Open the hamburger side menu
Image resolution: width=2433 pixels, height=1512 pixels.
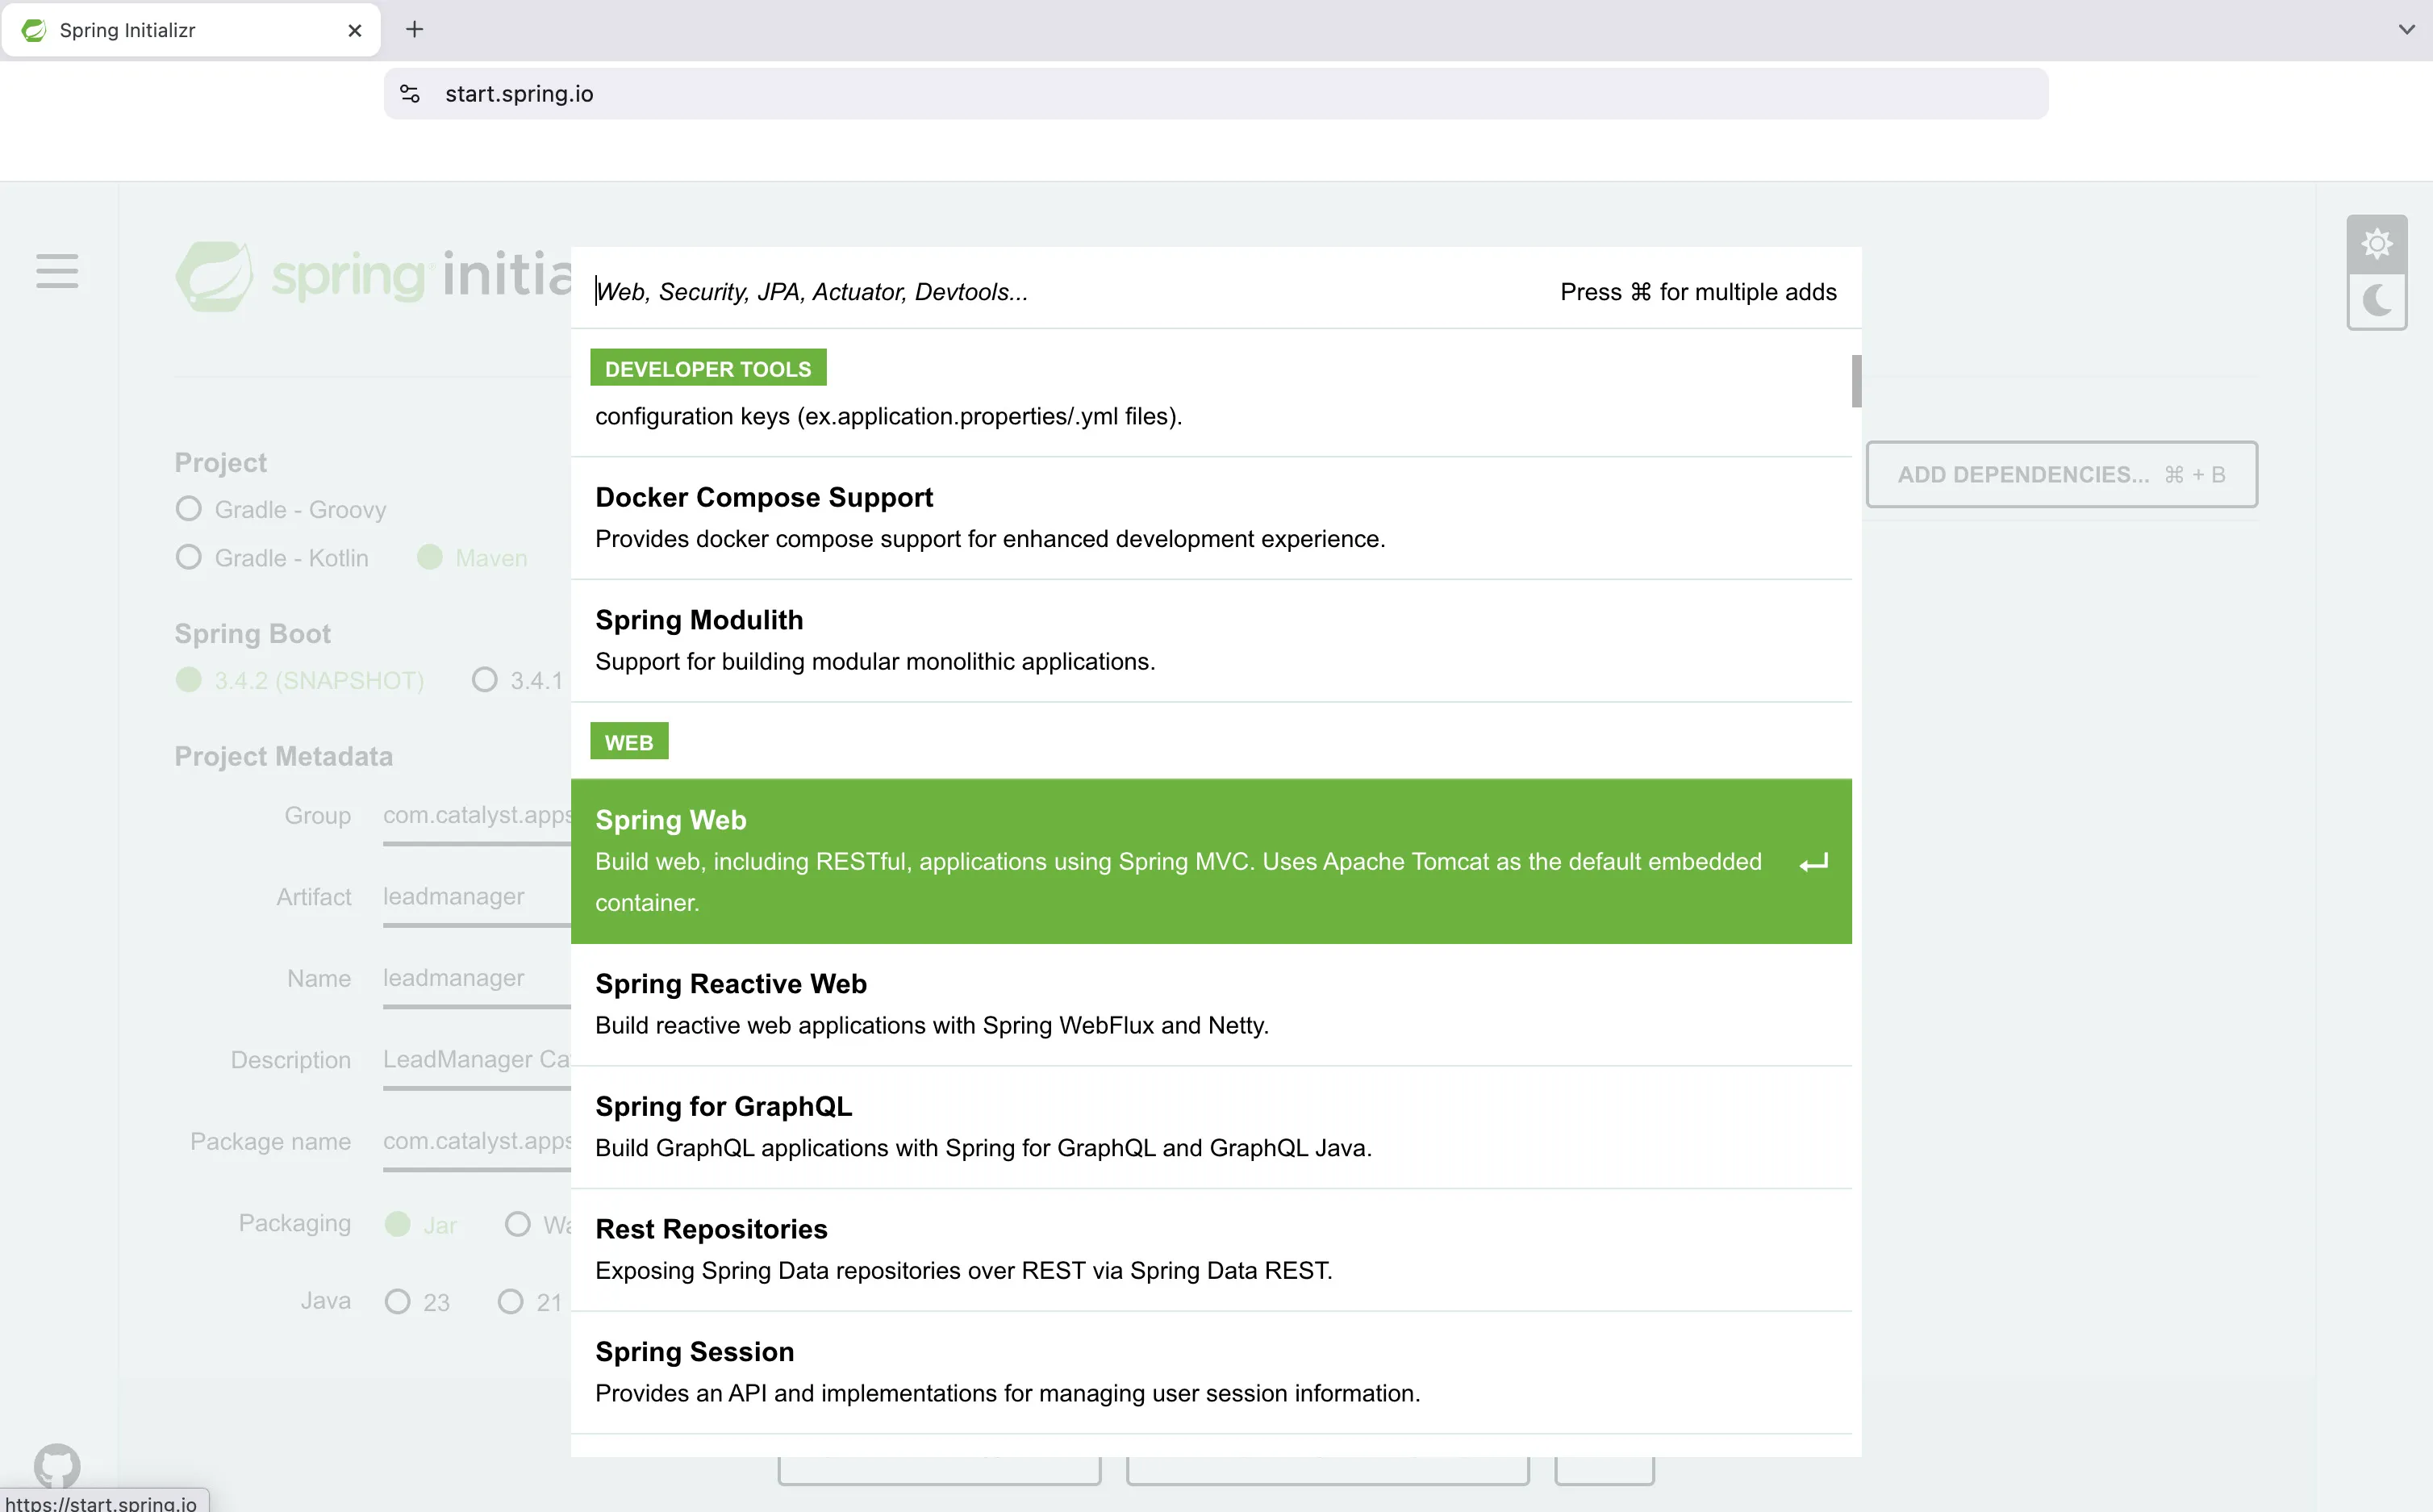[x=57, y=271]
